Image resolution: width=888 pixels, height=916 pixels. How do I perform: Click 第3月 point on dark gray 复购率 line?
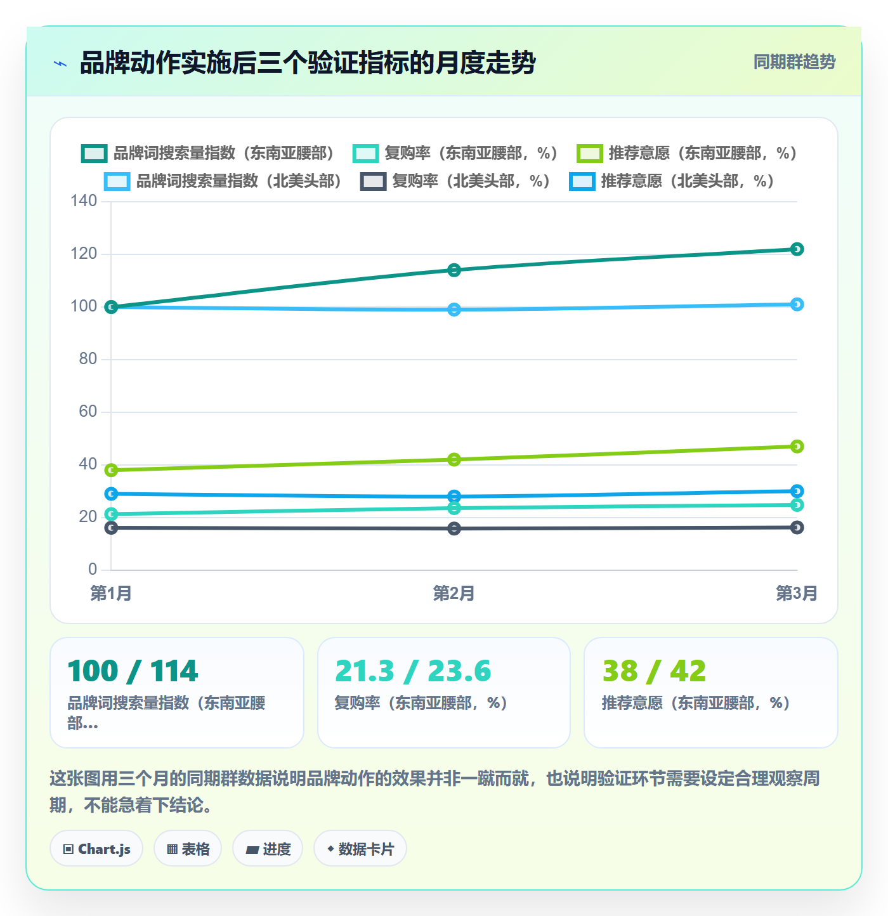(x=797, y=527)
